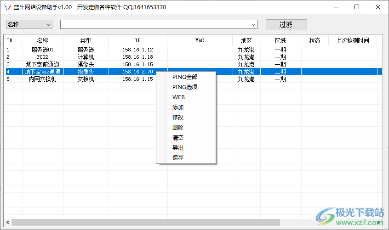This screenshot has width=389, height=230.
Task: Click the 计算机 type cell
Action: click(86, 57)
